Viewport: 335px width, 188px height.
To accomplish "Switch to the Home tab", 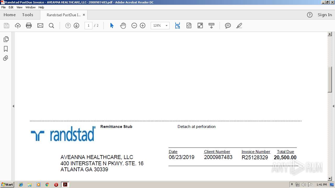I will point(10,15).
